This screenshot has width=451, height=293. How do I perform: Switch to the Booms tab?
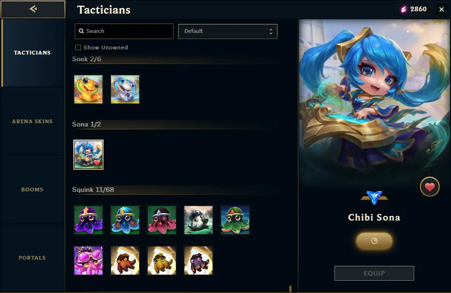pos(32,190)
